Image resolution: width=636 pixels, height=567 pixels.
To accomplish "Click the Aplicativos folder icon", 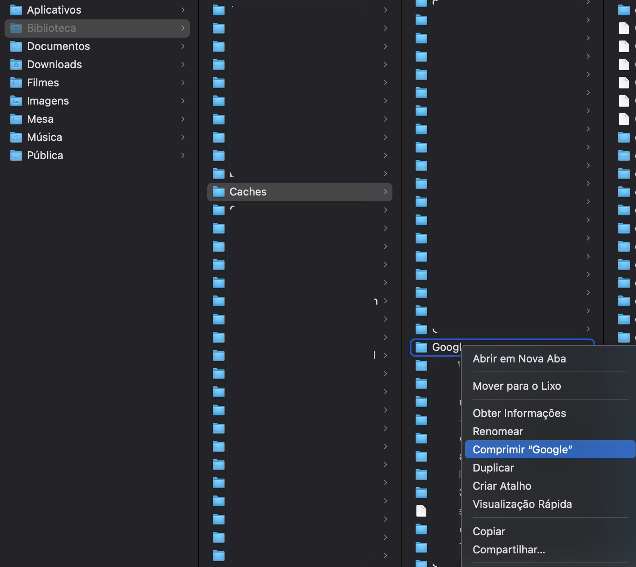I will click(x=16, y=10).
